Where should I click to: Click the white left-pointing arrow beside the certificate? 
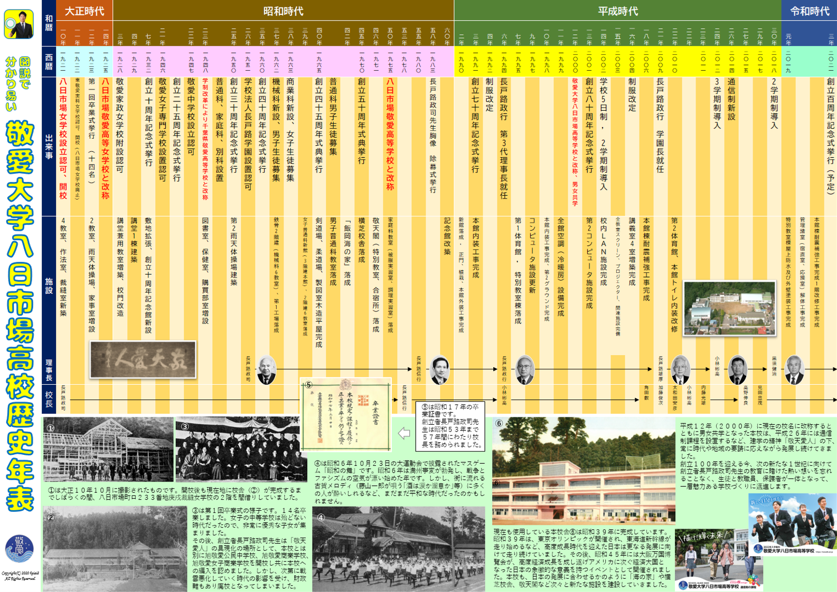point(404,434)
